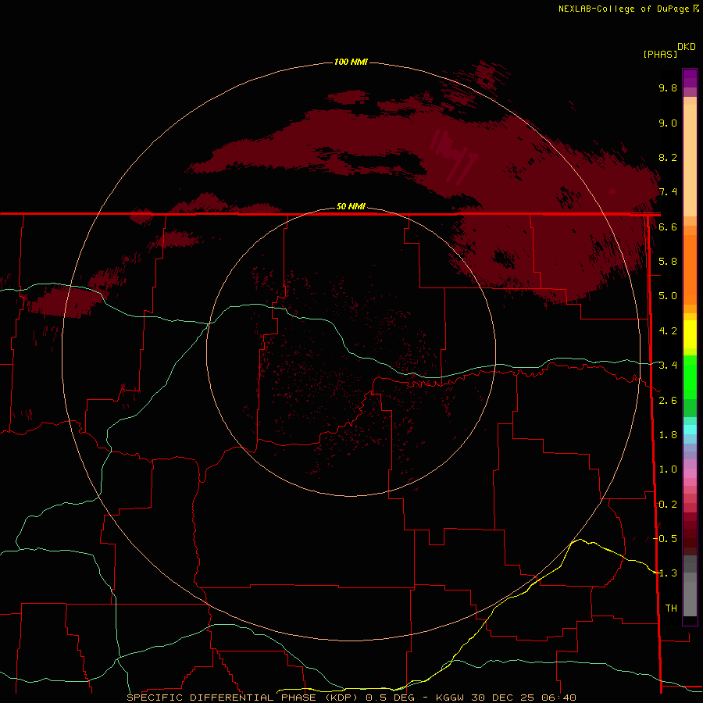The height and width of the screenshot is (703, 703).
Task: Click the 9.0 legend value
Action: [x=668, y=123]
